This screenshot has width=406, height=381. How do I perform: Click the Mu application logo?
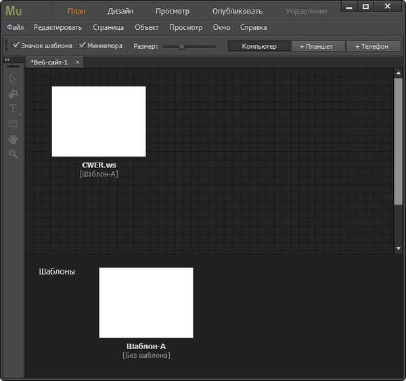tap(14, 11)
